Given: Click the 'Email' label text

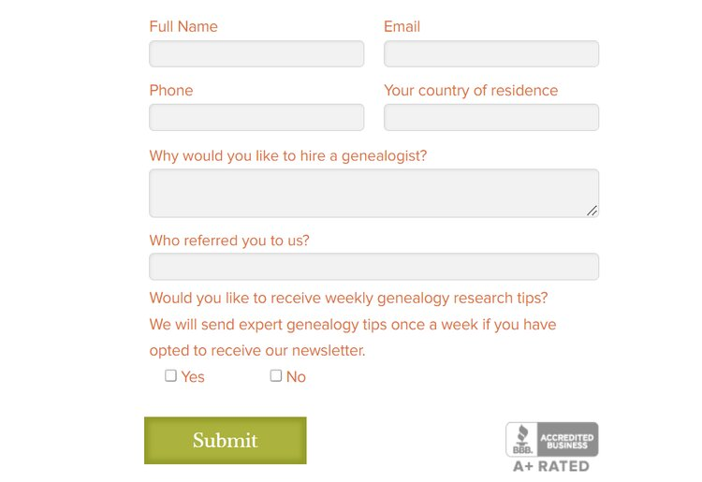Looking at the screenshot, I should pyautogui.click(x=402, y=26).
